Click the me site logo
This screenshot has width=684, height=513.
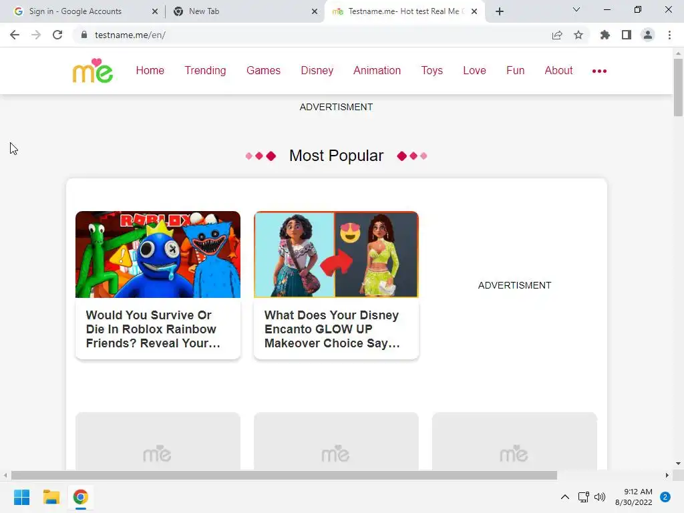coord(93,71)
